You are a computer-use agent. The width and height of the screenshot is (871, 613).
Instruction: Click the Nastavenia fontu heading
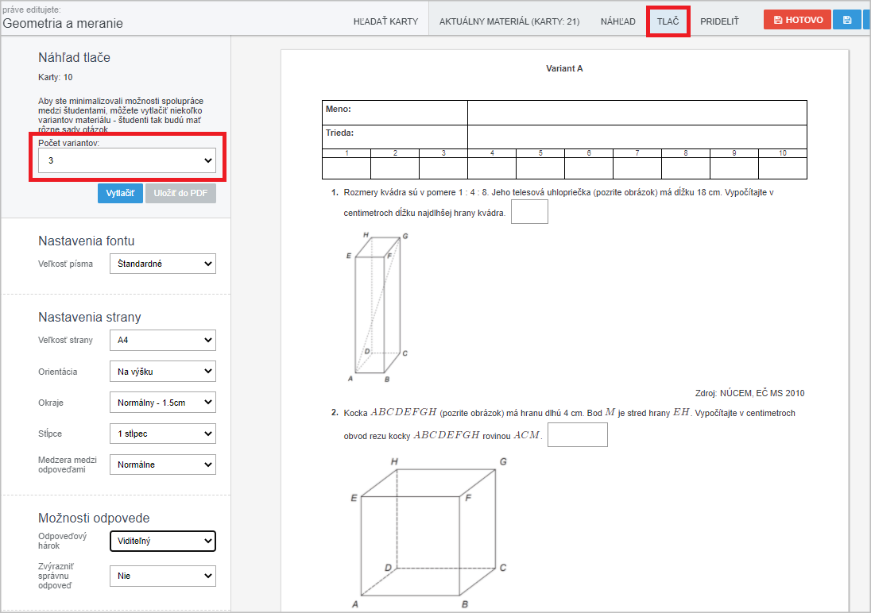click(86, 241)
